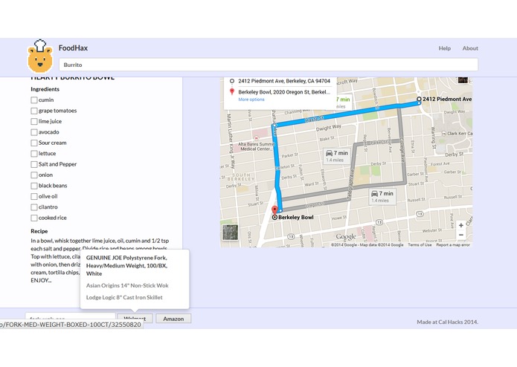Open the Help page
Viewport: 517px width, 367px height.
[444, 48]
